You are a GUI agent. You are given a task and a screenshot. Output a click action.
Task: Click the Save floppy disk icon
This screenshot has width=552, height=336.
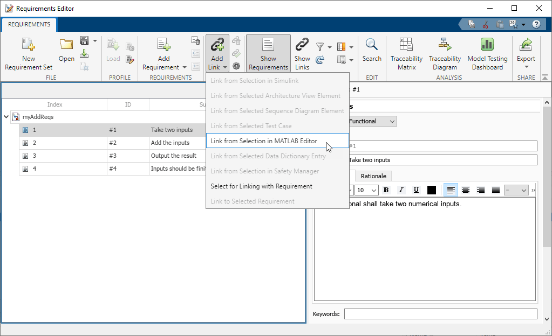(x=84, y=41)
